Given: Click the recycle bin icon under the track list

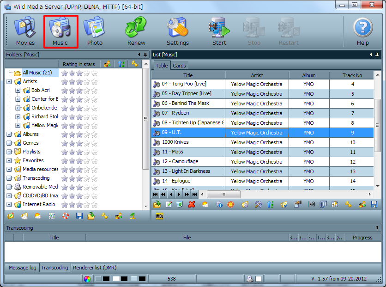Looking at the screenshot, I should pyautogui.click(x=180, y=204).
